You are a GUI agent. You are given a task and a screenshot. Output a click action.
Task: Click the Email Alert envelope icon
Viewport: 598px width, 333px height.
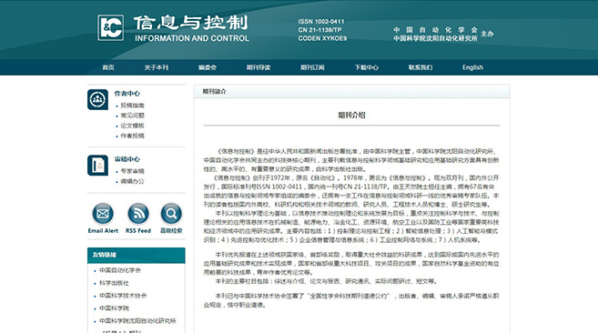click(x=103, y=214)
